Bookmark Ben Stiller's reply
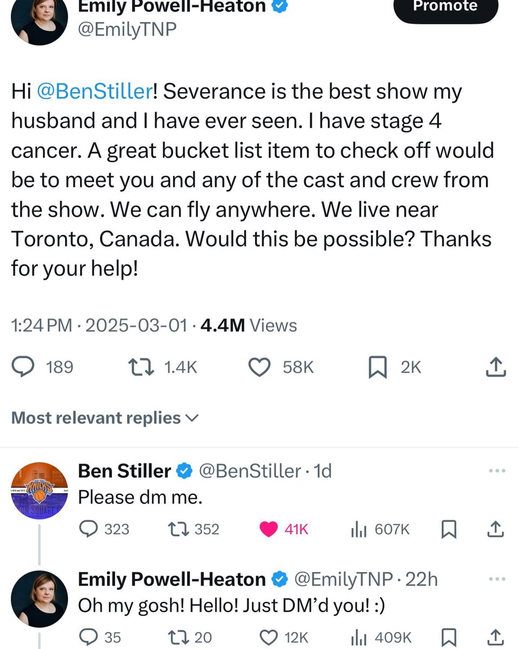 (448, 529)
